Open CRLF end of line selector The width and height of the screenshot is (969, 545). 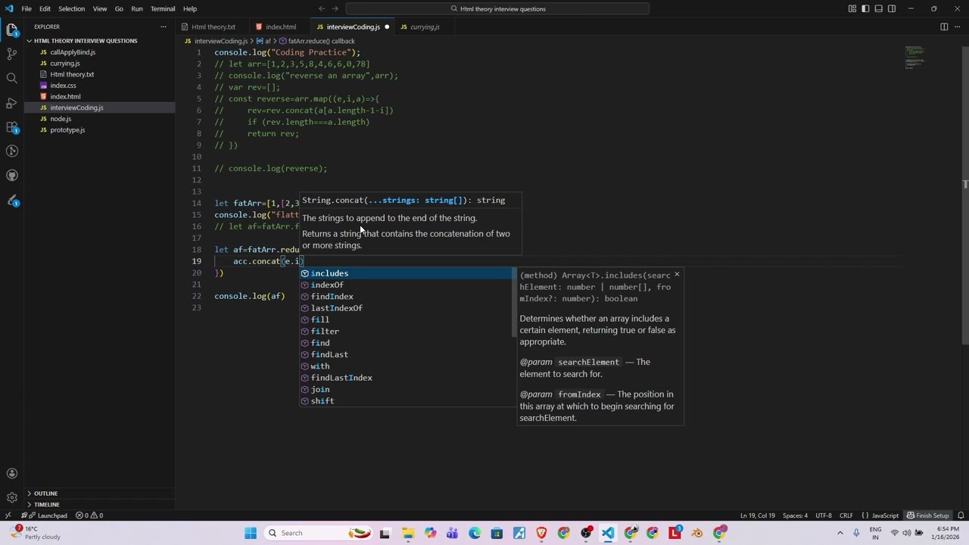coord(846,515)
